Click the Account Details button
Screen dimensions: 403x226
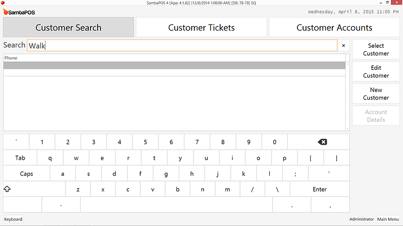[376, 116]
